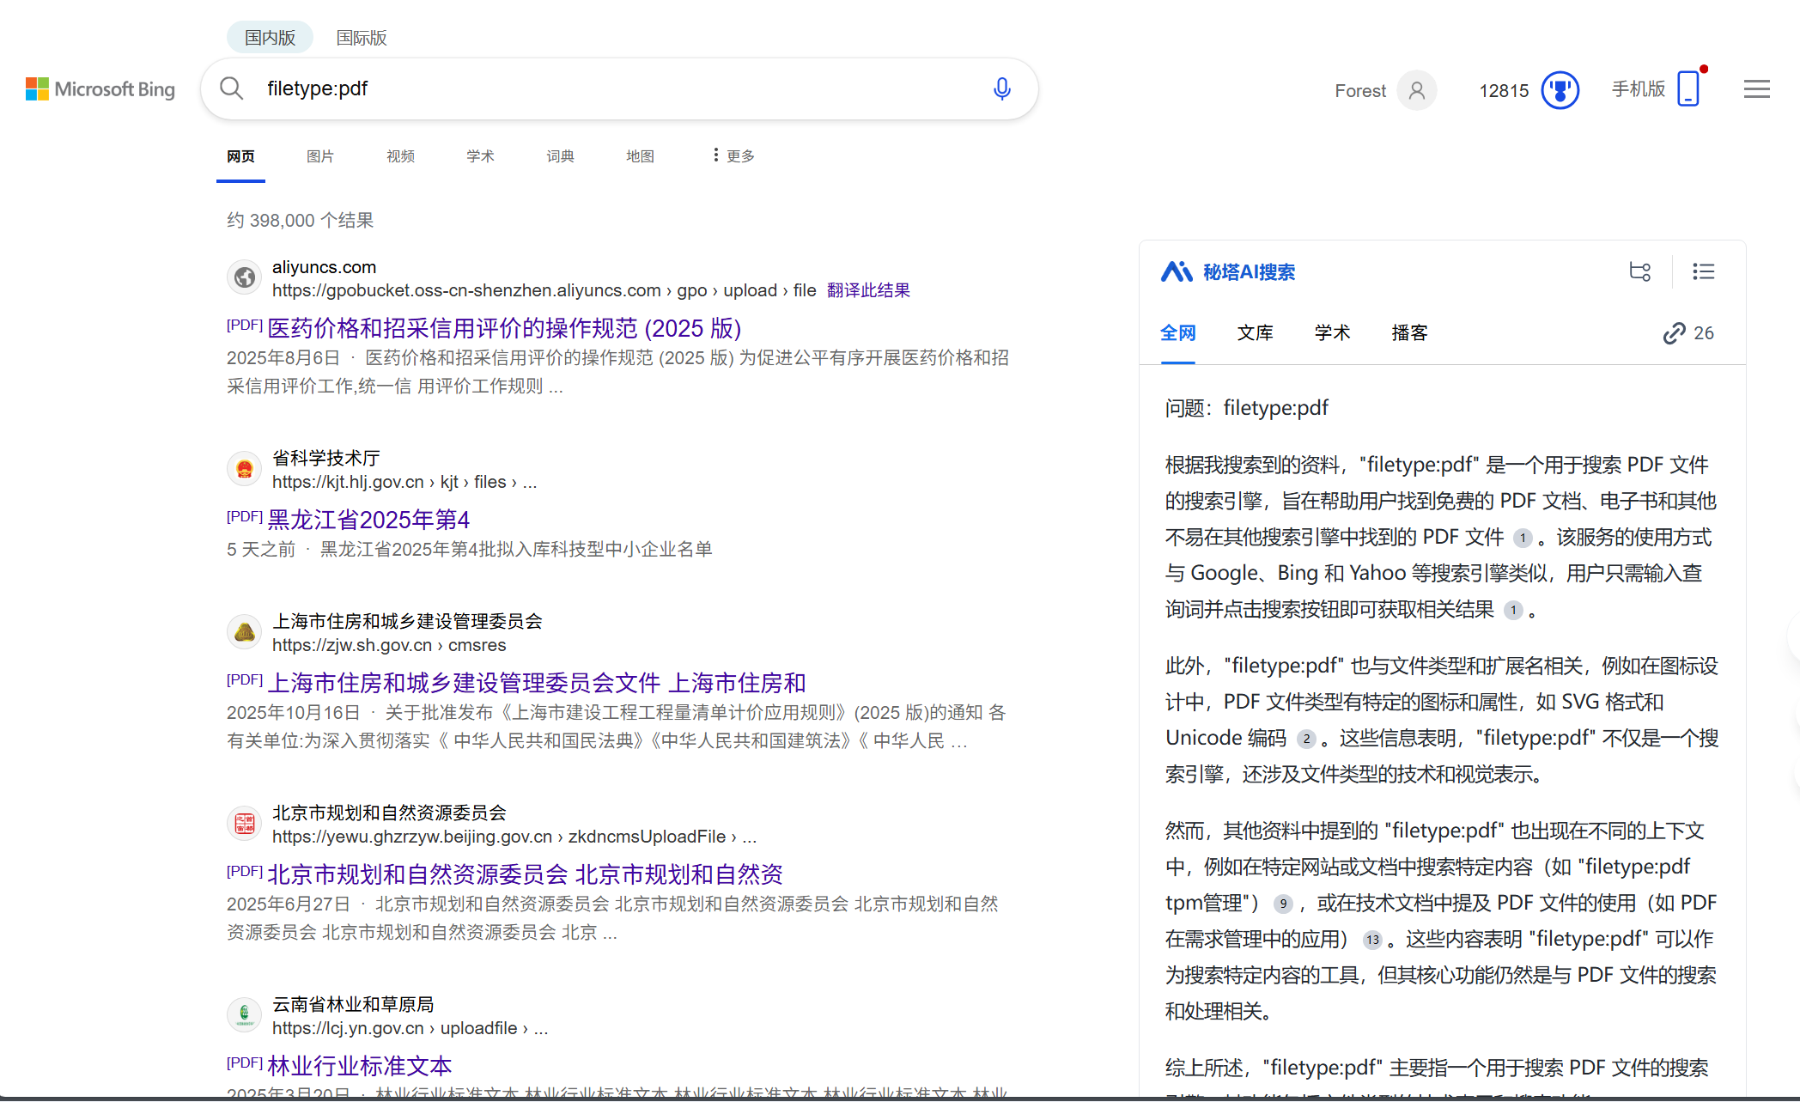Open the 学术 tab in AI panel
Viewport: 1800px width, 1102px height.
[x=1332, y=332]
